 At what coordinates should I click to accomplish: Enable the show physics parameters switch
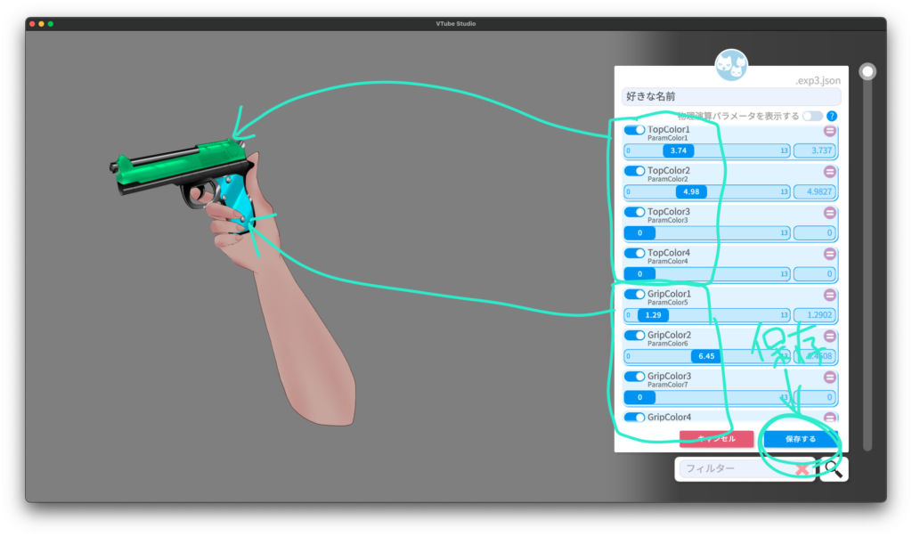811,117
